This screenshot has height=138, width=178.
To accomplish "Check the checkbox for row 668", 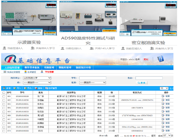I will pos(4,123).
